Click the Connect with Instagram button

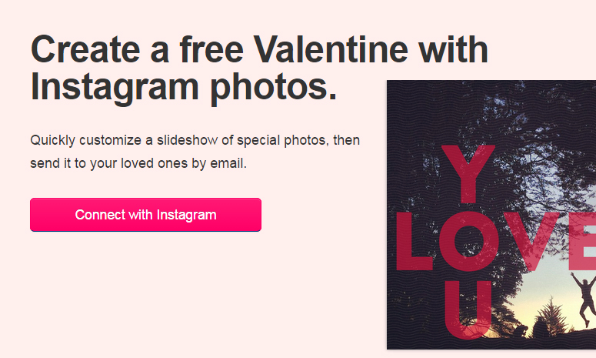pos(145,215)
